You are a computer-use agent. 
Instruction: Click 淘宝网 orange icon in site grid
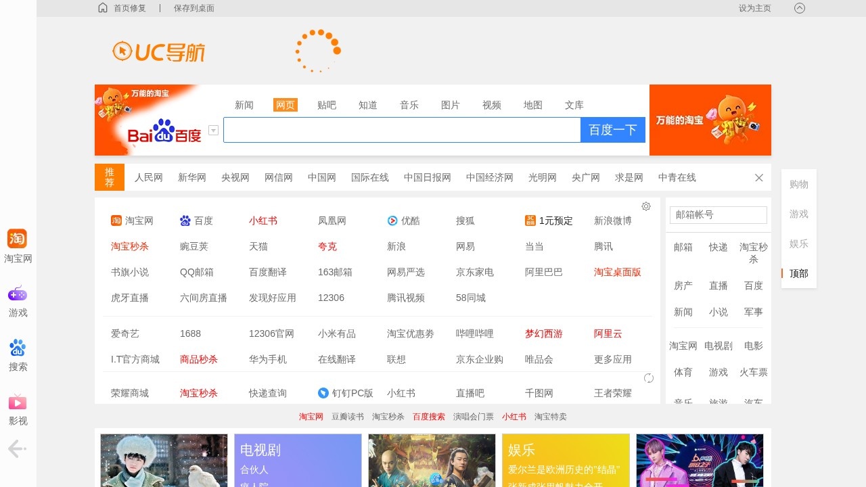(116, 221)
